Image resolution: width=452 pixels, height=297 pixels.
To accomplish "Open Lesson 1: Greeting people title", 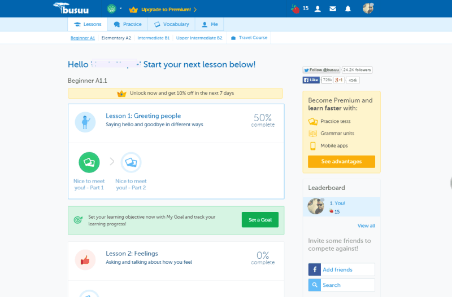I will coord(144,116).
